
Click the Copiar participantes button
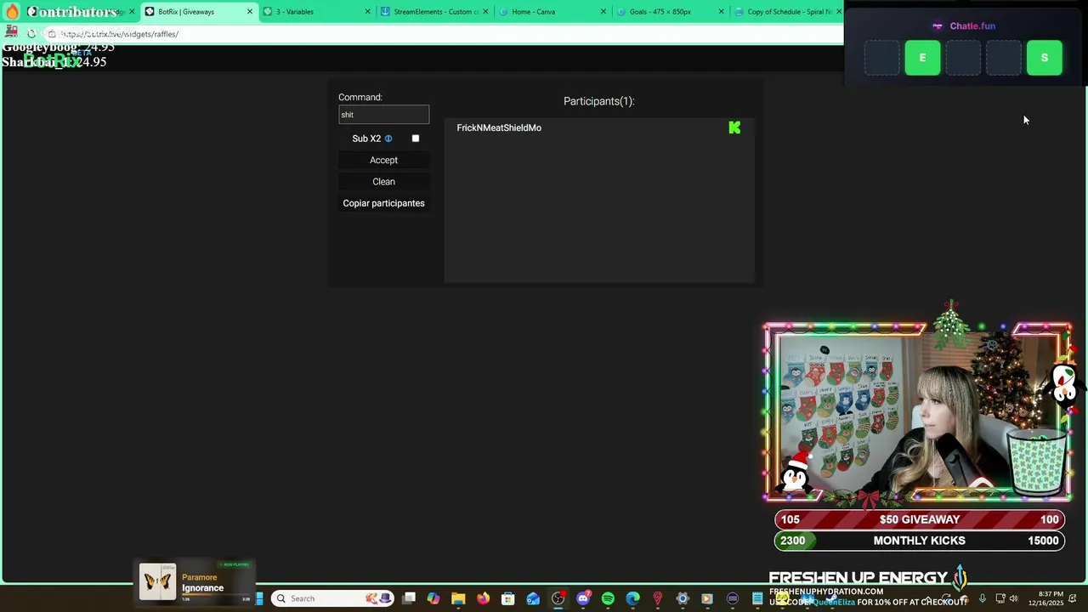(383, 203)
